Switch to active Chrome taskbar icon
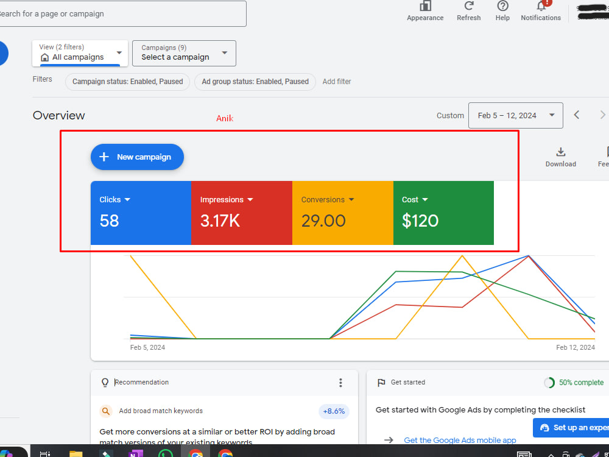The image size is (609, 457). (x=195, y=453)
